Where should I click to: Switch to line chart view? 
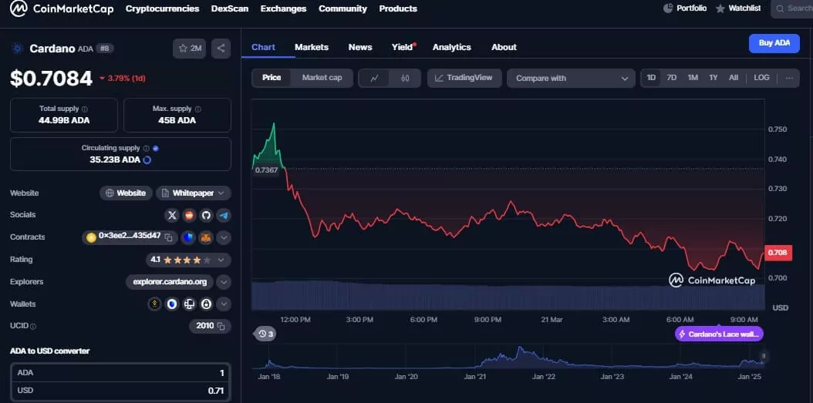click(x=374, y=79)
